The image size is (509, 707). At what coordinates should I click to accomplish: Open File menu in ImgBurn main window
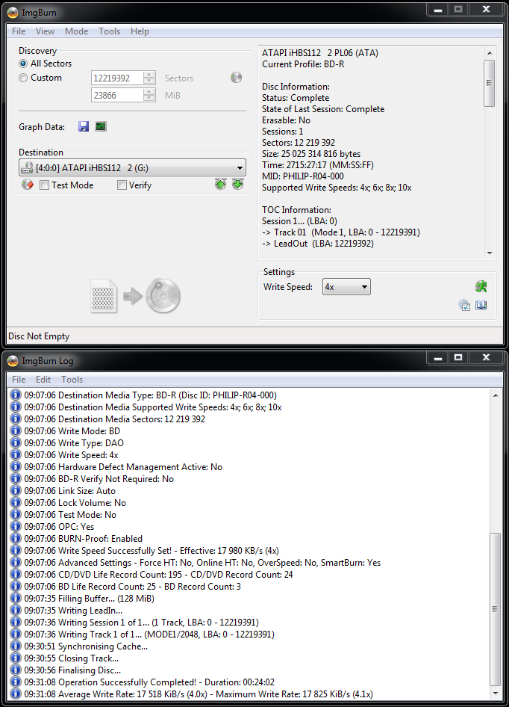[19, 31]
